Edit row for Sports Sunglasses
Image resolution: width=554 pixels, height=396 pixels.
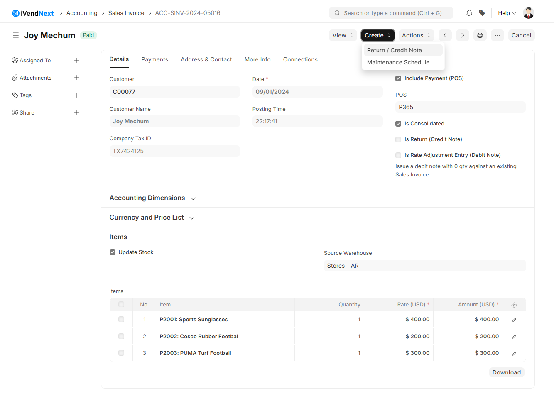(x=514, y=320)
